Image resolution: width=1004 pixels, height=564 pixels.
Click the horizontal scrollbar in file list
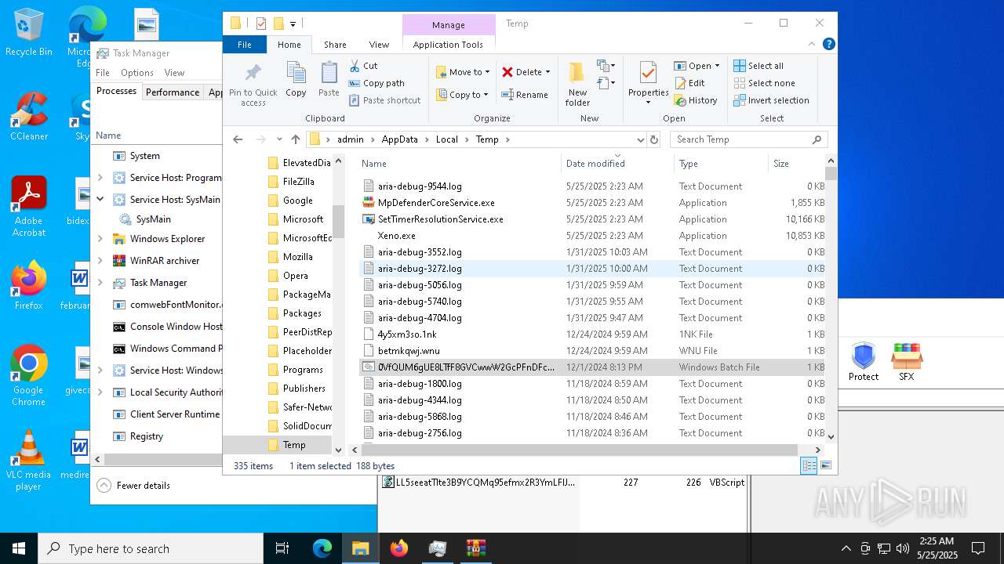(579, 450)
